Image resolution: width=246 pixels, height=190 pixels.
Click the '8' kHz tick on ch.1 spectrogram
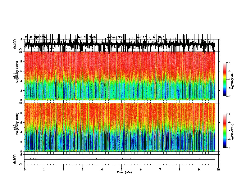pos(22,61)
